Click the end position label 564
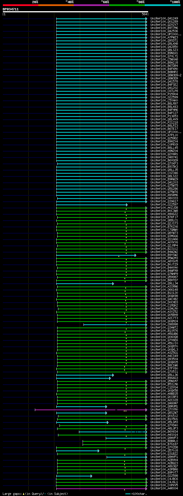 tap(144, 14)
